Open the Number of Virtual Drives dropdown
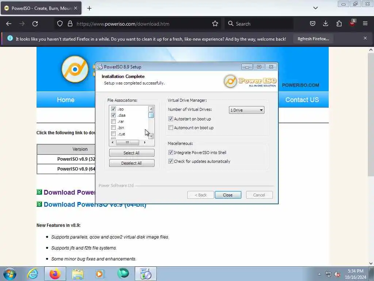 click(247, 110)
